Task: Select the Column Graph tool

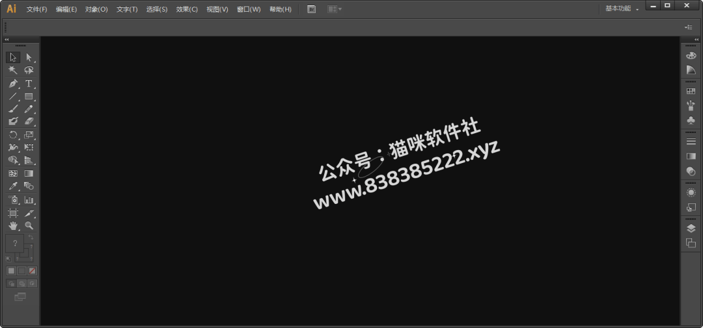Action: coord(29,200)
